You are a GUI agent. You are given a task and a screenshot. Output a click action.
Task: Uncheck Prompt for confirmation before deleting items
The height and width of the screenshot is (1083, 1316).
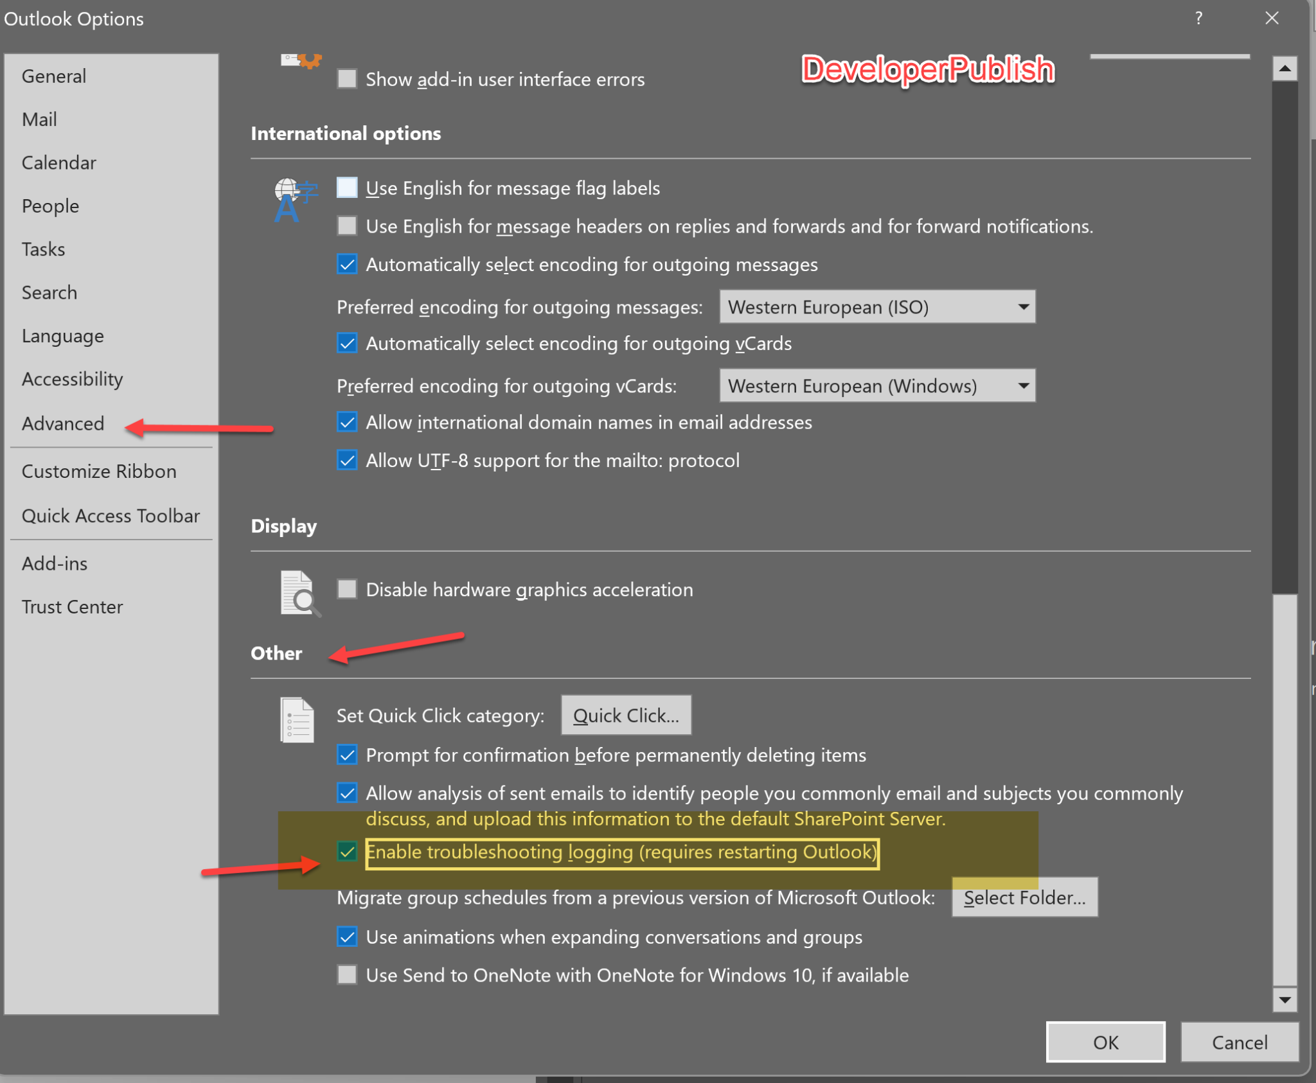pos(346,755)
